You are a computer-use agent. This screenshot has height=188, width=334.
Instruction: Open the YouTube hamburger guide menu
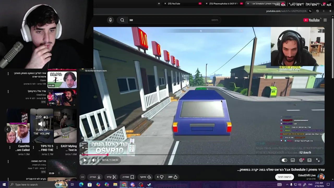325,20
